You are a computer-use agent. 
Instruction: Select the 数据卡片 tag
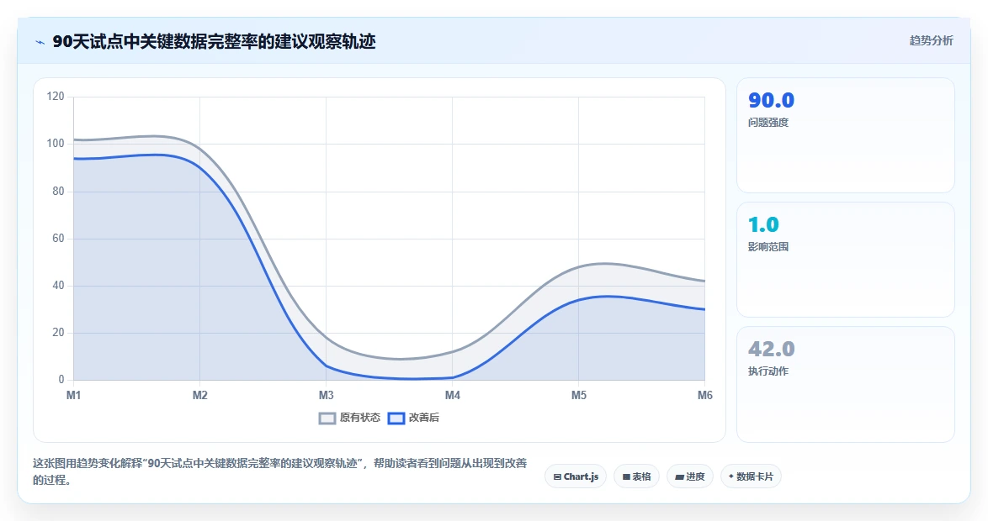click(x=751, y=476)
